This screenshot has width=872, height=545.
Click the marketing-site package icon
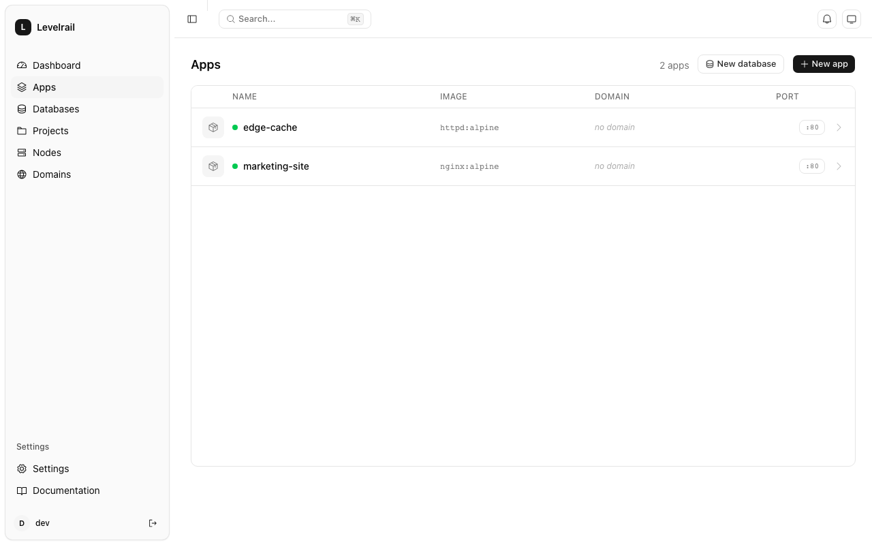(x=213, y=166)
